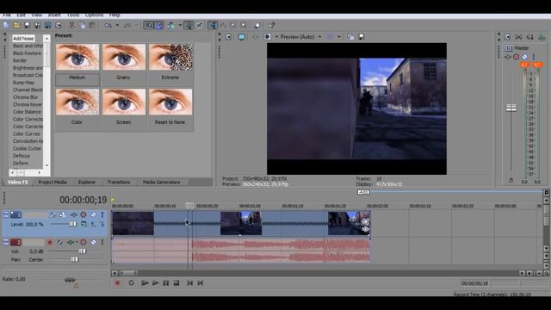Select Chroma Blur effect in list
Screen dimensions: 551x310
pos(25,97)
